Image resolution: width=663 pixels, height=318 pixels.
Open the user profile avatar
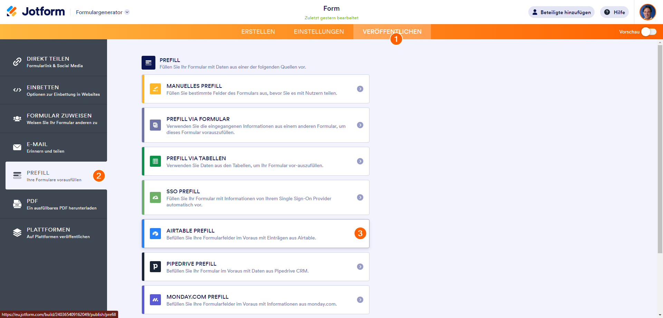pyautogui.click(x=647, y=12)
